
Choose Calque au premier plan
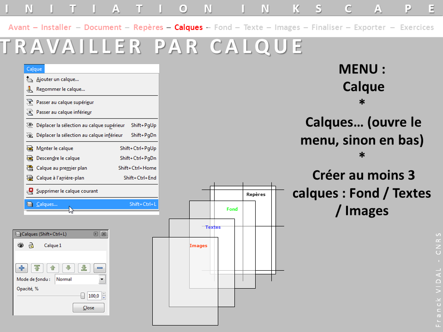(x=91, y=168)
